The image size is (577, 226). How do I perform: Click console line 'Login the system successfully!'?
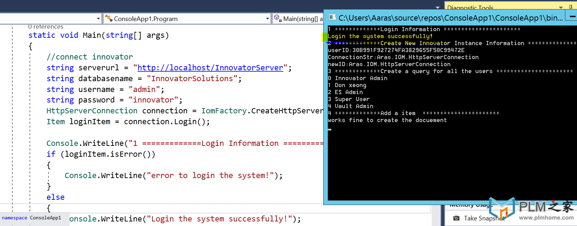pyautogui.click(x=380, y=36)
